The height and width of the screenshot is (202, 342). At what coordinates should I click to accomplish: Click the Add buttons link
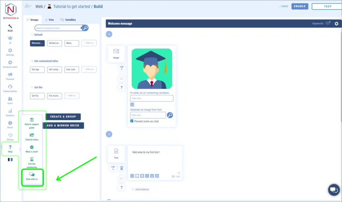pos(140,190)
